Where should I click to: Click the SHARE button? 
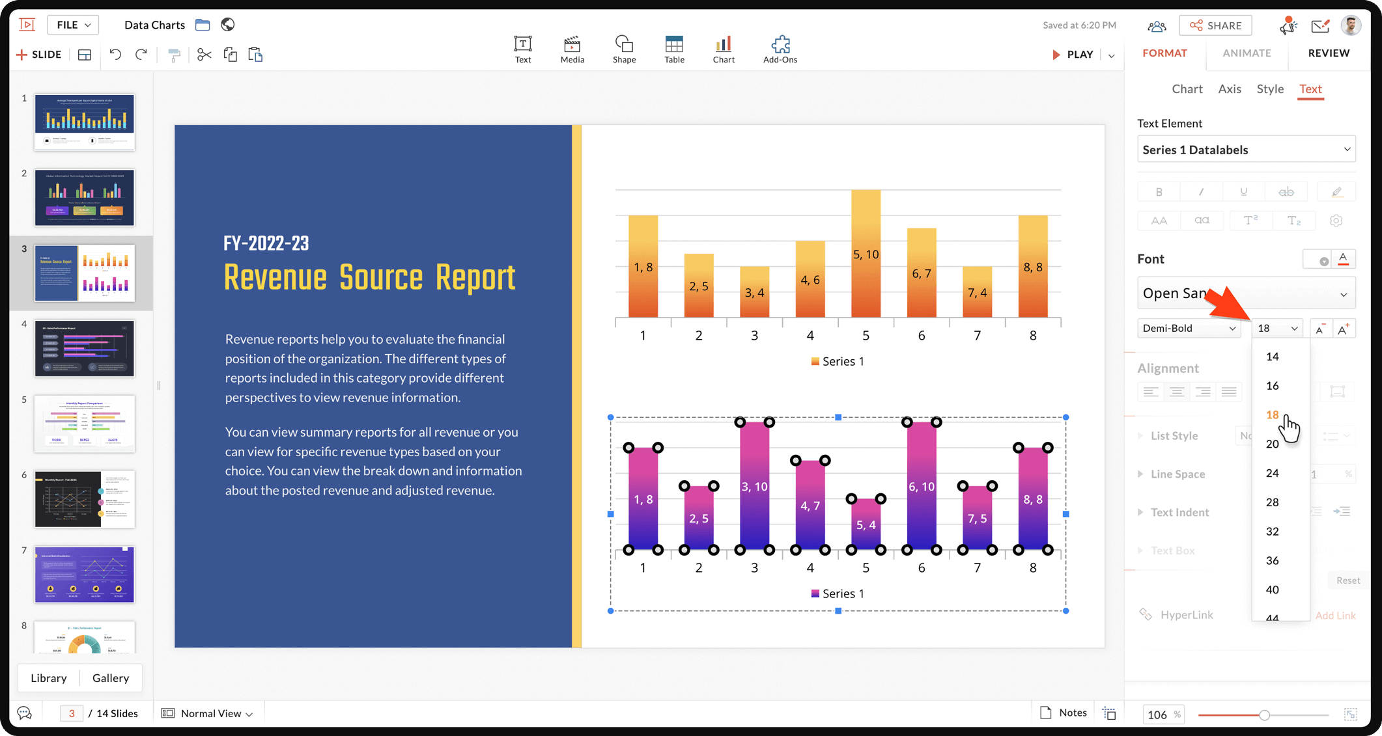point(1215,25)
